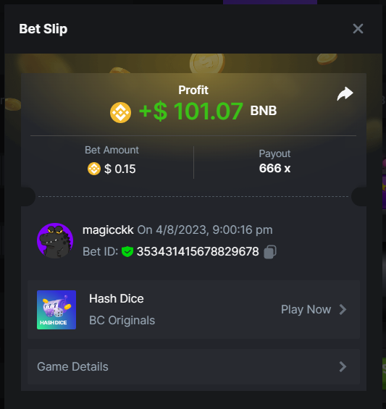Click the +$ 101.07 profit amount

[191, 111]
